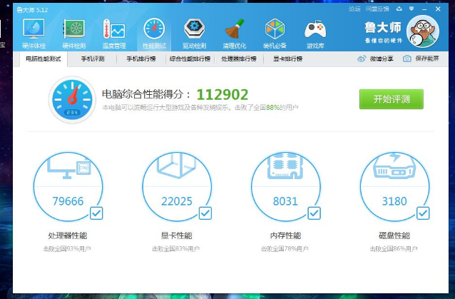Click the green 88% ranking text
This screenshot has width=455, height=299.
pos(272,108)
